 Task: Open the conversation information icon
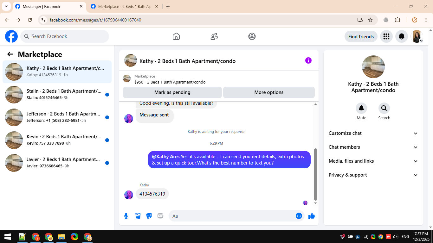pos(308,60)
